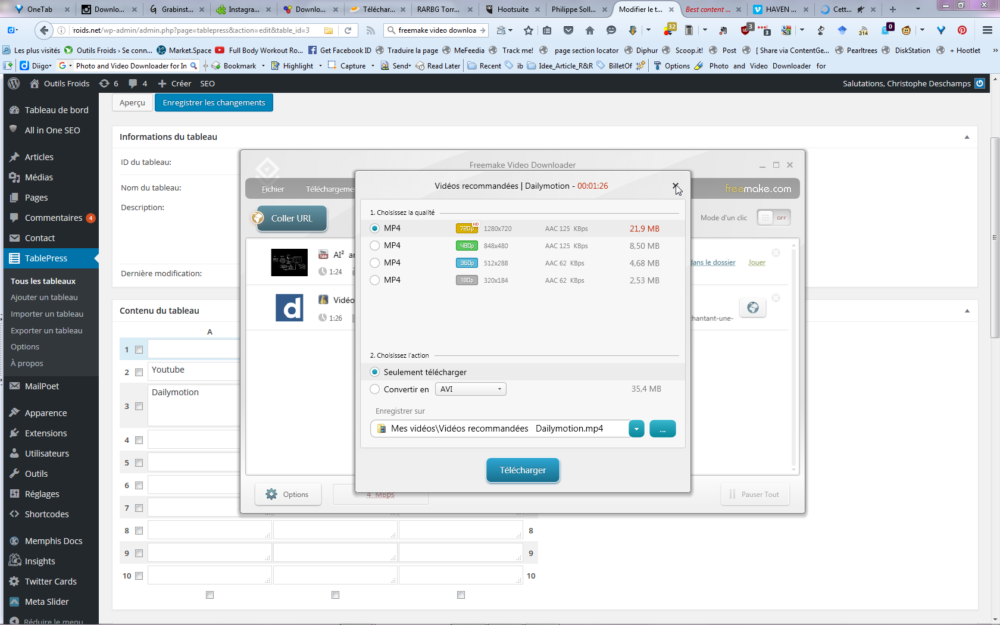The height and width of the screenshot is (625, 1000).
Task: Open the Articles sidebar item
Action: pyautogui.click(x=51, y=157)
